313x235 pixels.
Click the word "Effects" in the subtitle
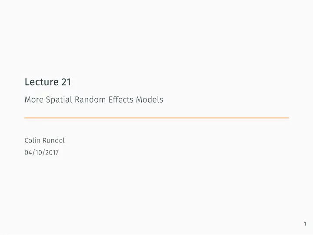point(121,99)
